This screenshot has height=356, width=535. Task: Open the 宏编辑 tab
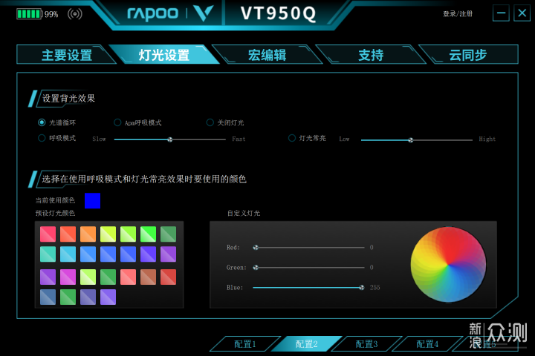pyautogui.click(x=267, y=55)
